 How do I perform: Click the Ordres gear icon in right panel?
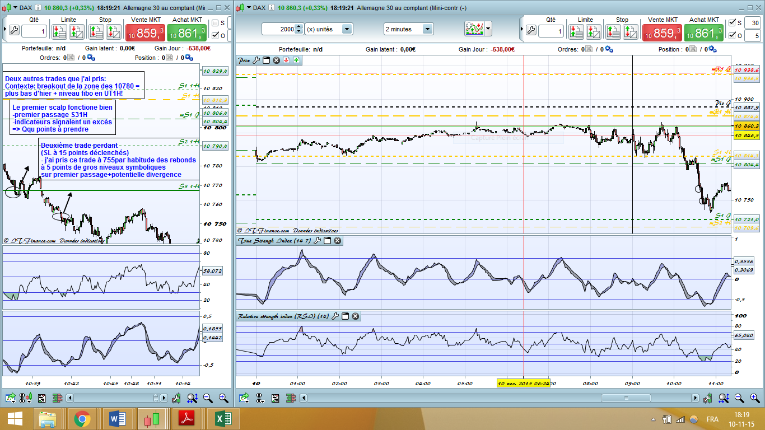point(609,49)
